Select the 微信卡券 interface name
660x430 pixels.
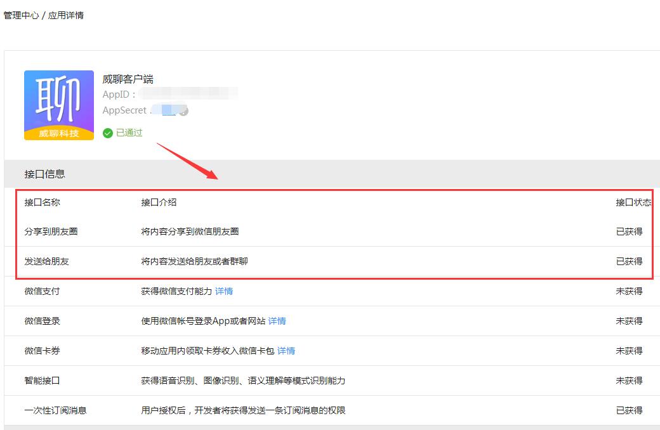coord(42,351)
